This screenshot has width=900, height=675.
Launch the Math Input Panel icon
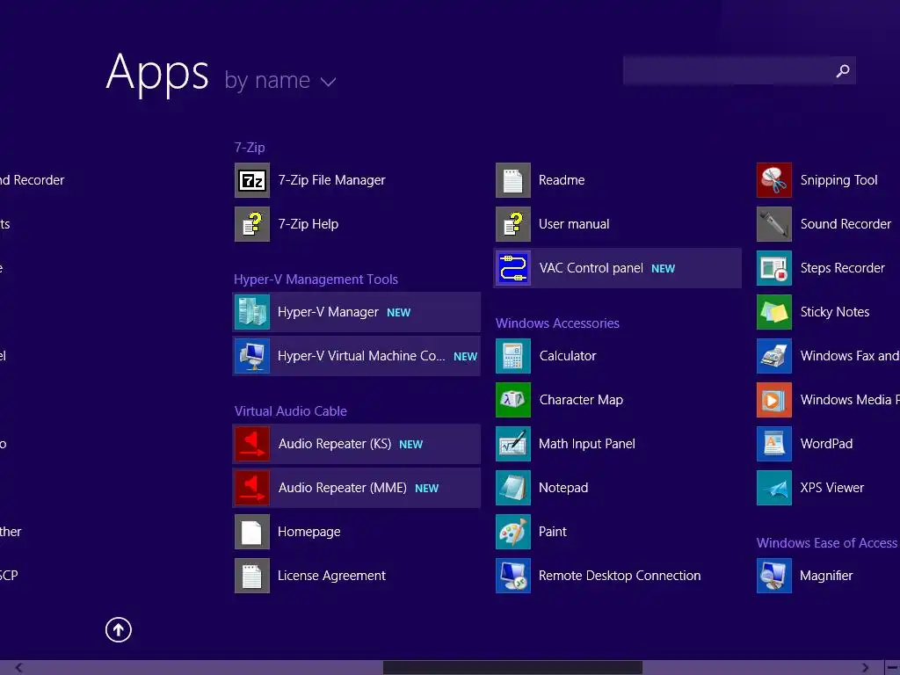513,444
